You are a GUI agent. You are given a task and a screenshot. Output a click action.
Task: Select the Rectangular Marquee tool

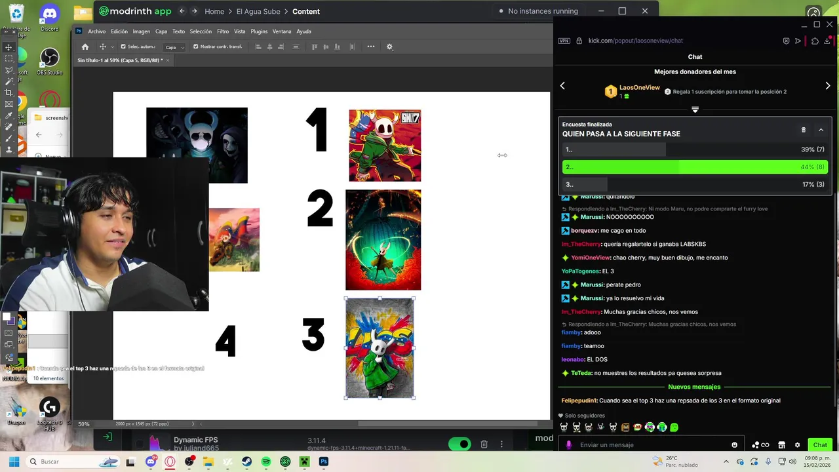point(9,58)
